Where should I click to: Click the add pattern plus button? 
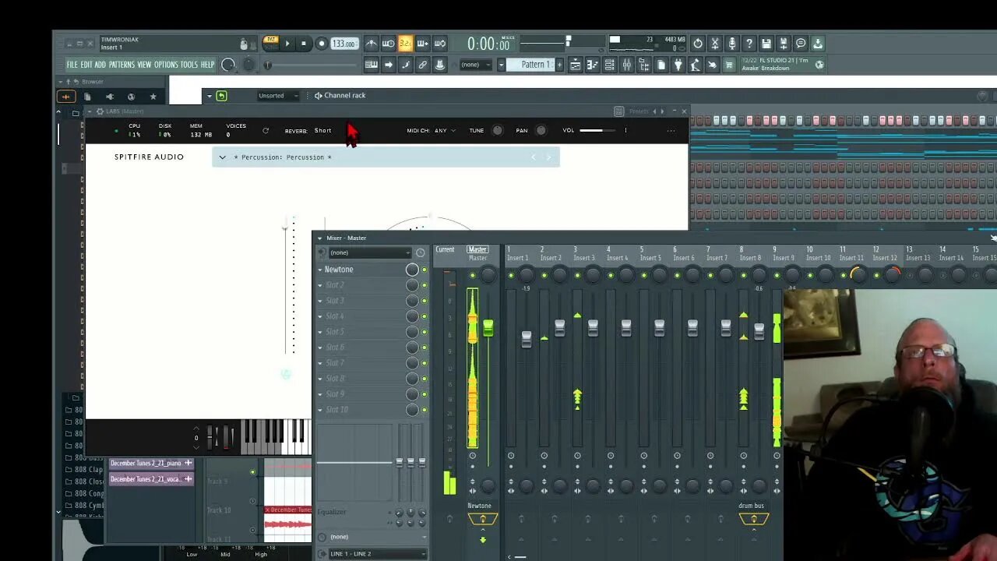pyautogui.click(x=559, y=65)
